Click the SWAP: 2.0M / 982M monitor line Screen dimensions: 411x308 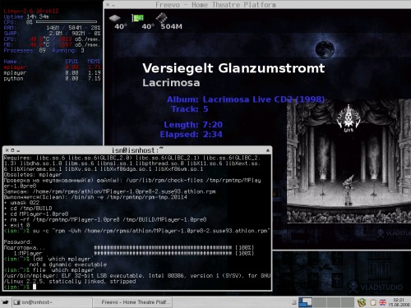tap(52, 34)
